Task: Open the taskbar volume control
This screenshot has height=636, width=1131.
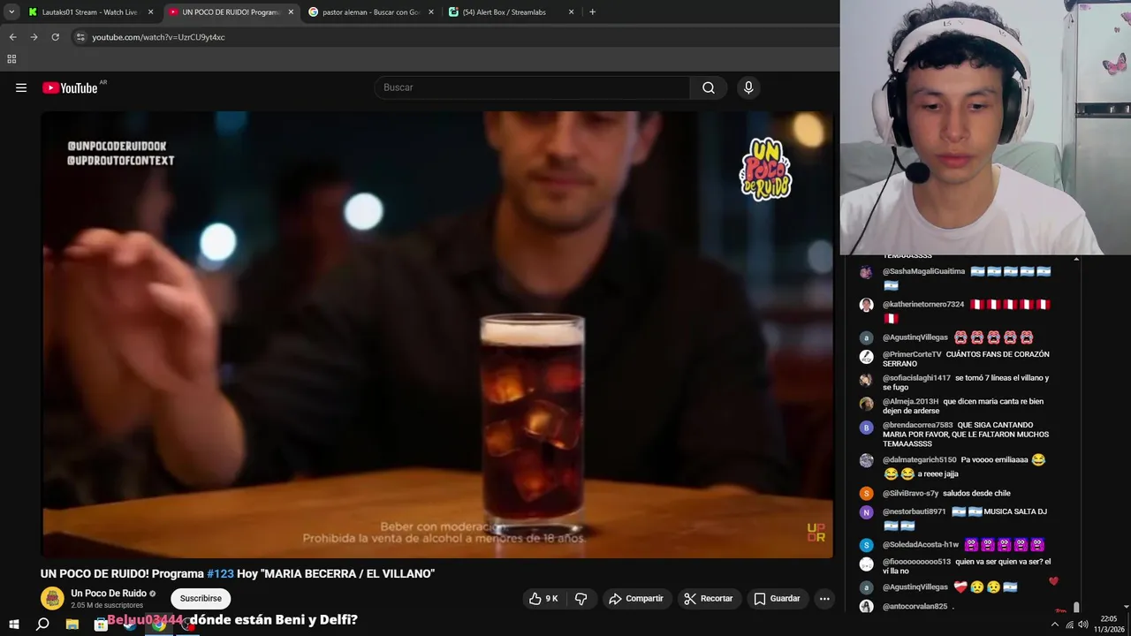Action: pos(1083,625)
